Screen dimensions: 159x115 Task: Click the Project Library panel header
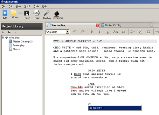pos(22,26)
